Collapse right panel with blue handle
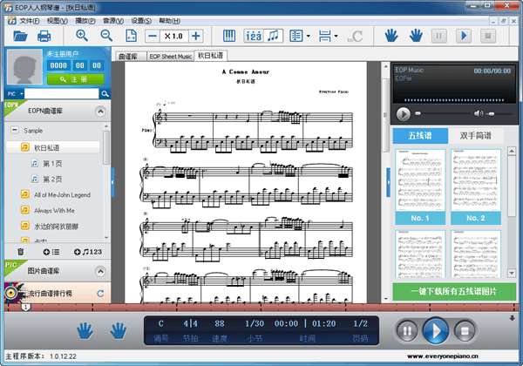 (x=388, y=182)
